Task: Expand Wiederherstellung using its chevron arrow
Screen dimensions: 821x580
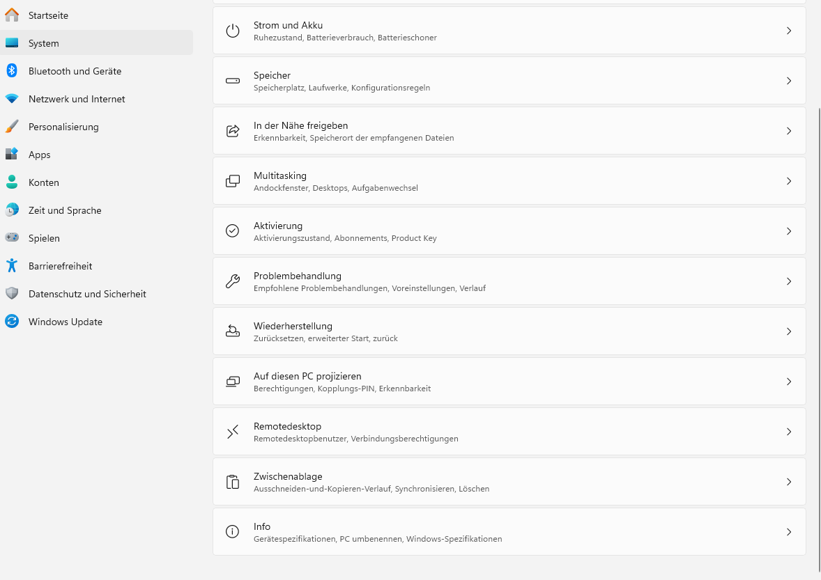Action: (x=789, y=331)
